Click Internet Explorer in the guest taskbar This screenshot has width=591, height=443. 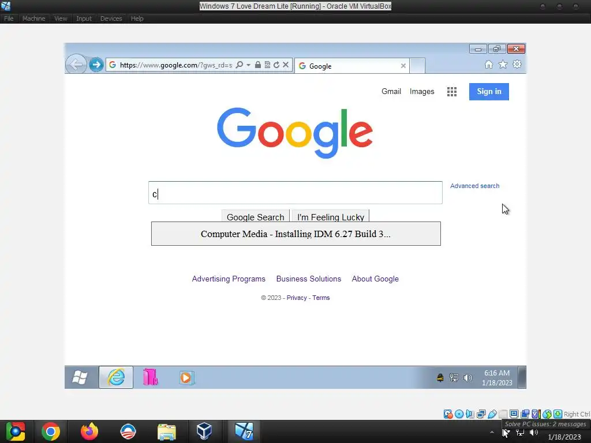pos(116,377)
